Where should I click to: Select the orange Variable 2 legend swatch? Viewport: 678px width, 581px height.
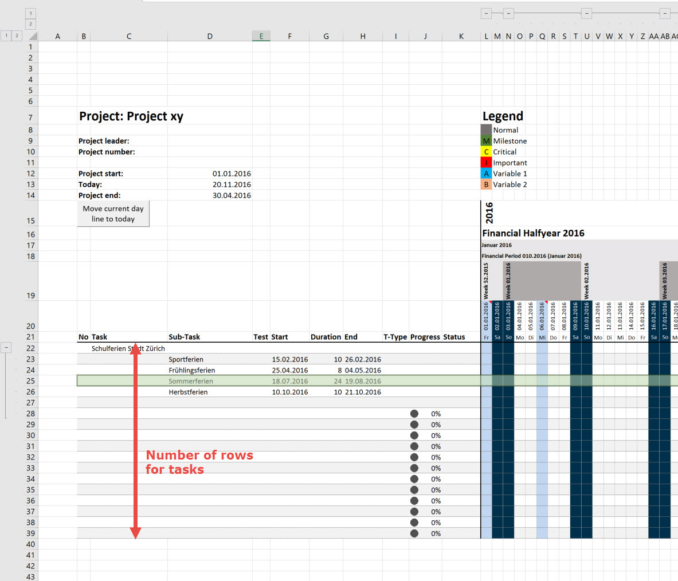(x=486, y=184)
